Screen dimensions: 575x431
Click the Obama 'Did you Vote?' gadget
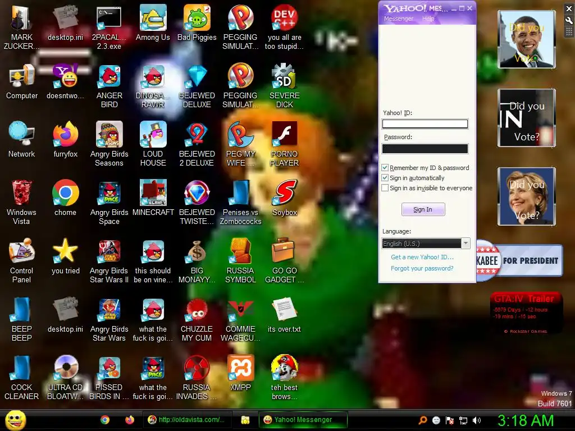point(527,39)
